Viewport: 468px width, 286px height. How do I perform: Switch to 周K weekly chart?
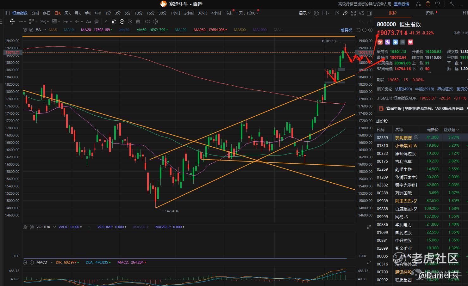point(68,13)
